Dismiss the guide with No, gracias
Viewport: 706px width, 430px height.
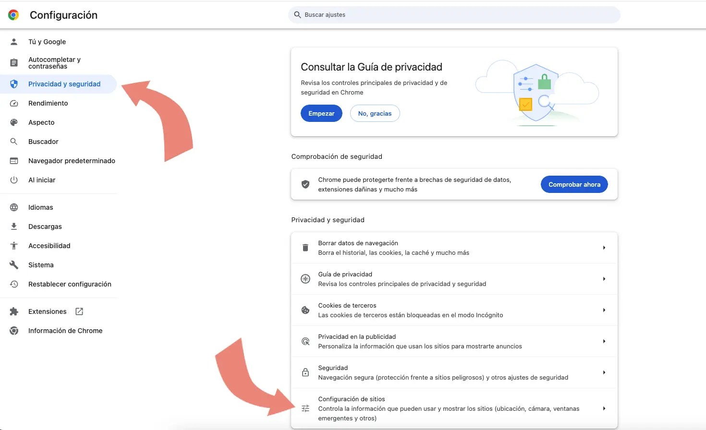point(375,113)
